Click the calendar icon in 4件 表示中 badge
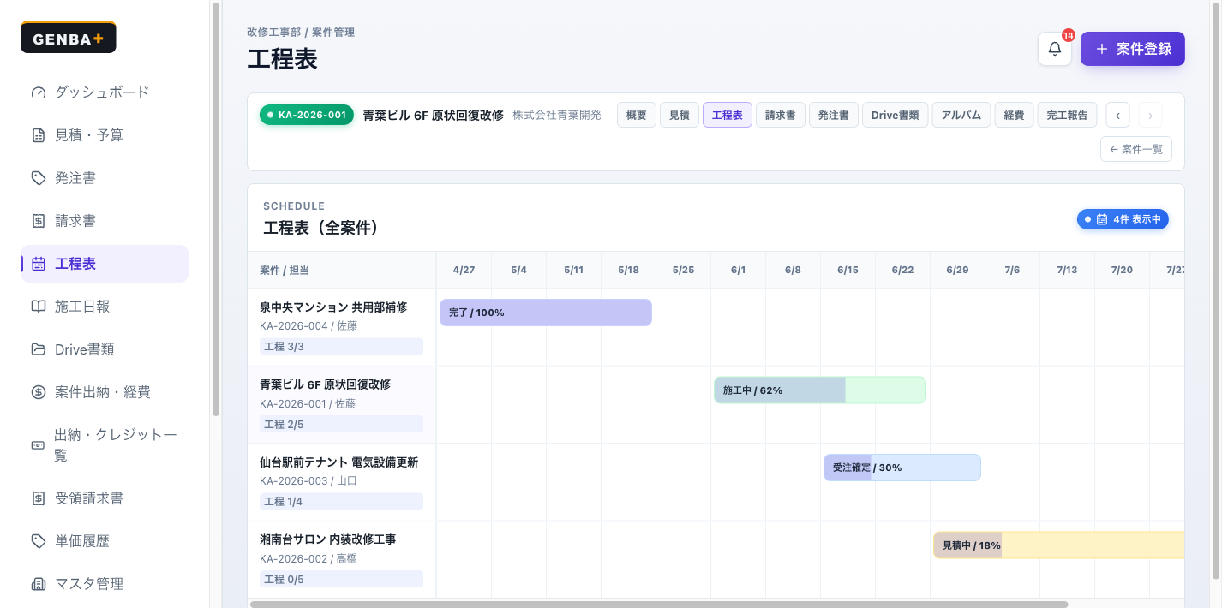Screen dimensions: 1222x608 pyautogui.click(x=1102, y=219)
